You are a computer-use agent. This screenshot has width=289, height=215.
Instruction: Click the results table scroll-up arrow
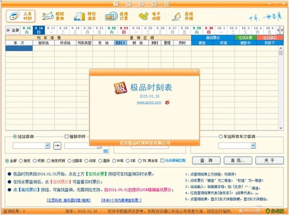(x=281, y=48)
